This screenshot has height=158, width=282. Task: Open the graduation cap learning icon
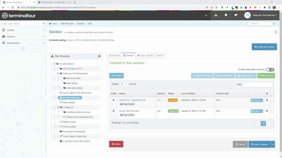[236, 15]
